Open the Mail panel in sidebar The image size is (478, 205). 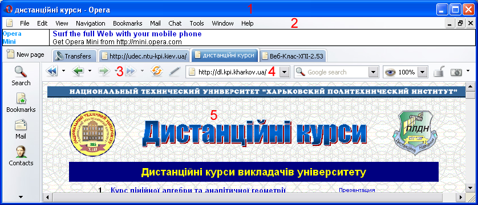[21, 129]
